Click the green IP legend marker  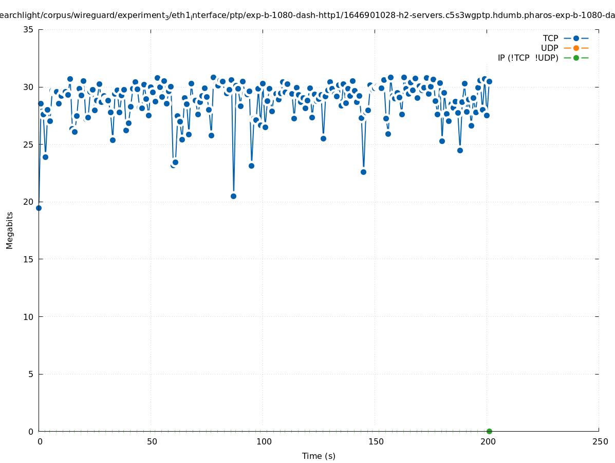[x=576, y=58]
